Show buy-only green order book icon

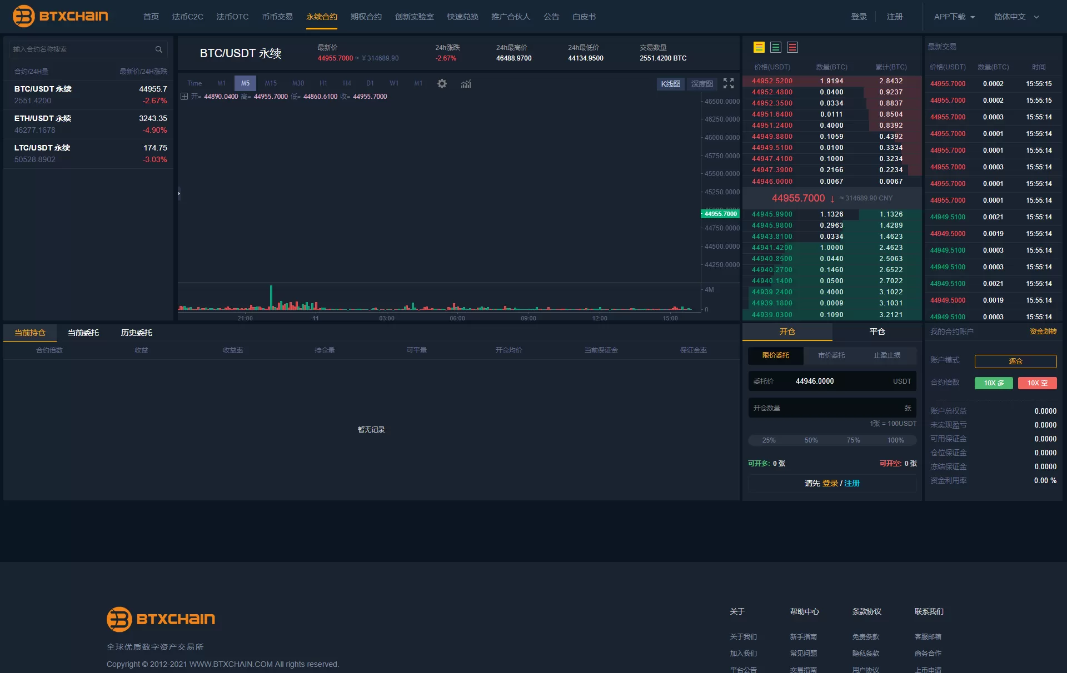point(776,47)
